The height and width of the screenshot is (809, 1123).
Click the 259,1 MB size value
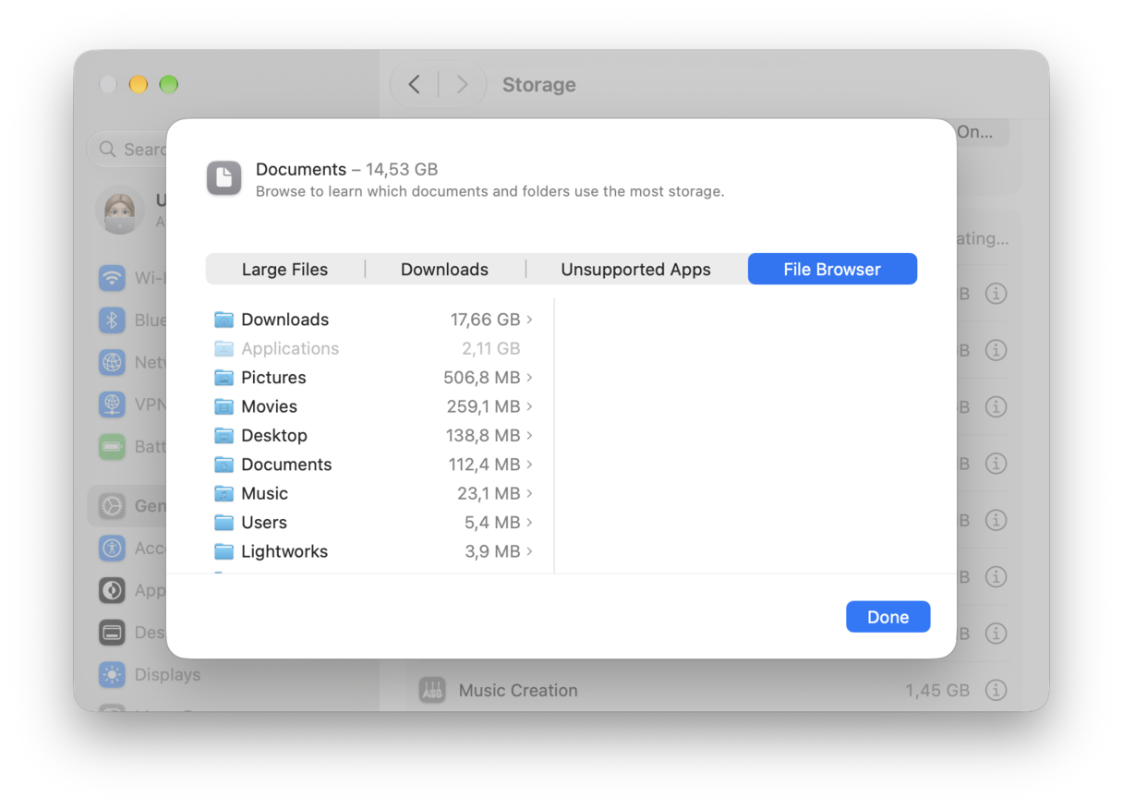[x=482, y=406]
